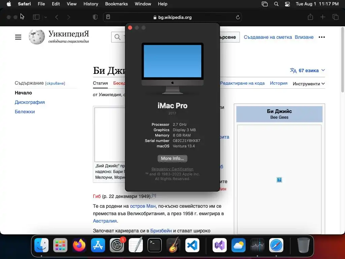Open the View menu
The image size is (345, 259).
[71, 4]
